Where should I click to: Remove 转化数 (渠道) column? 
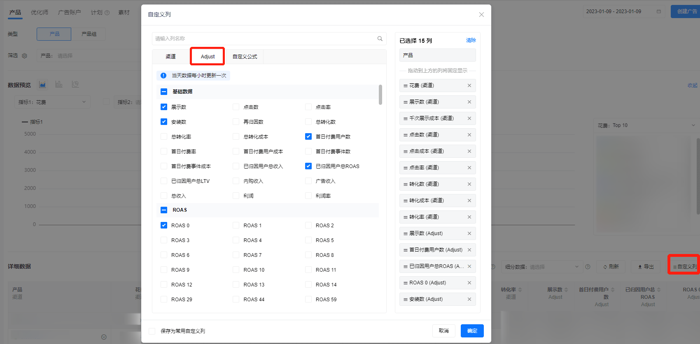469,184
